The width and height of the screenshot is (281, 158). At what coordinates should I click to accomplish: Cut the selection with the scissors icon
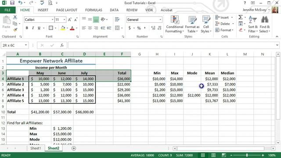15,17
